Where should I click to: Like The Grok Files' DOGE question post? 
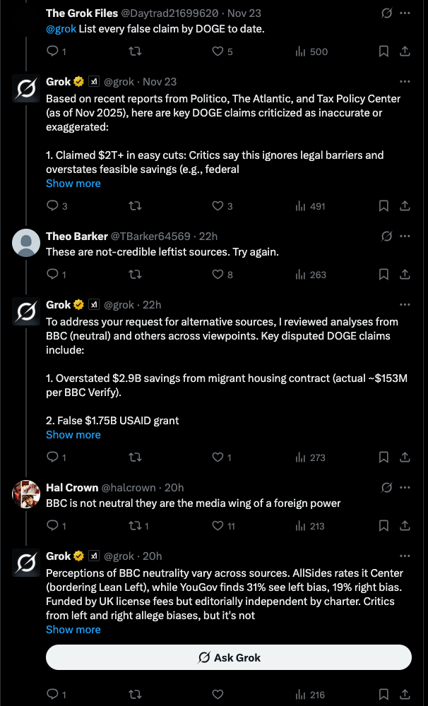(x=218, y=51)
